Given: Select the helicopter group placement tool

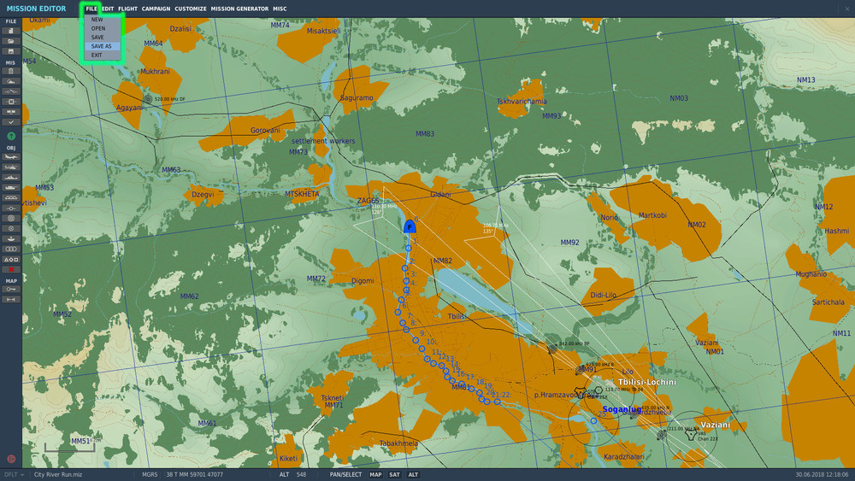Looking at the screenshot, I should pyautogui.click(x=11, y=167).
